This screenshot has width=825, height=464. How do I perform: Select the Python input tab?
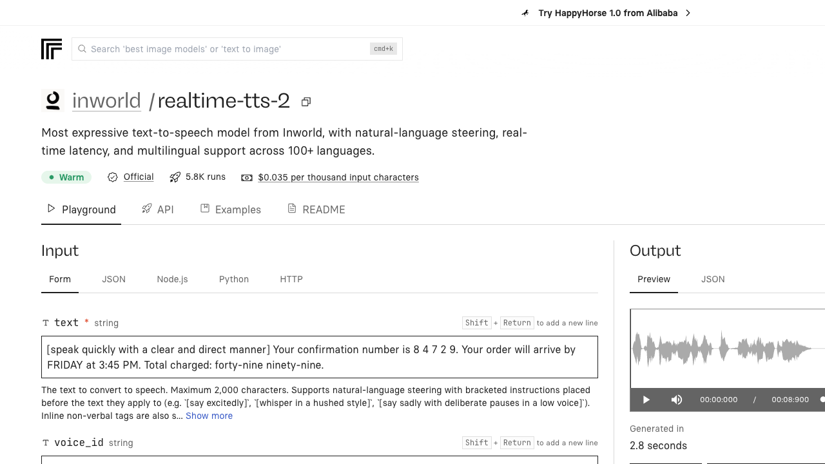click(234, 279)
